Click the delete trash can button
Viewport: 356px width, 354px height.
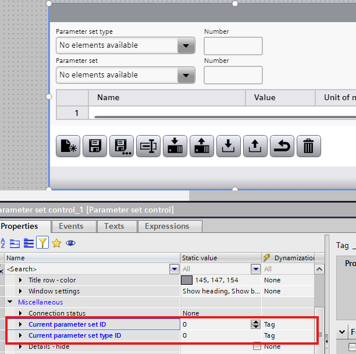[x=309, y=146]
